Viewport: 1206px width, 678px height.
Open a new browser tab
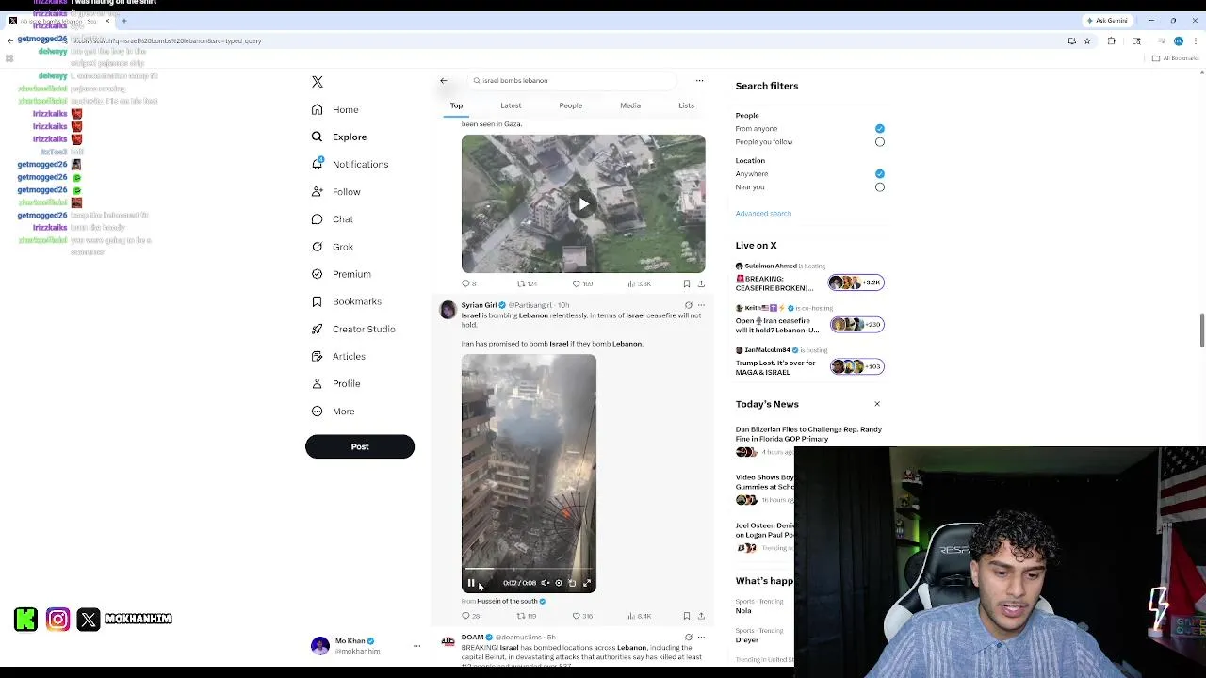coord(123,21)
